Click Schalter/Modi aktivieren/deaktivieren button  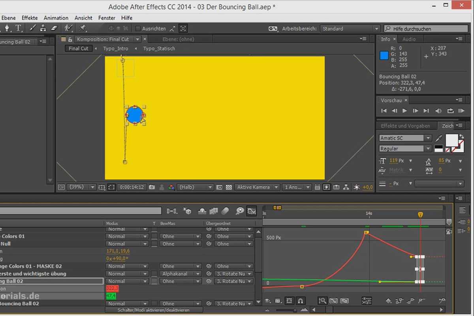point(154,310)
